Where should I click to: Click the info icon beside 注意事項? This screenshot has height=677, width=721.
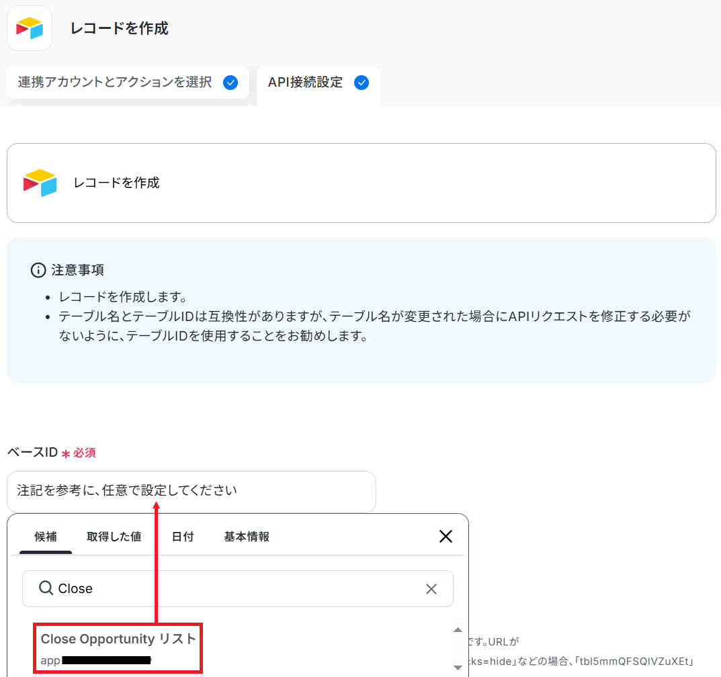coord(38,270)
